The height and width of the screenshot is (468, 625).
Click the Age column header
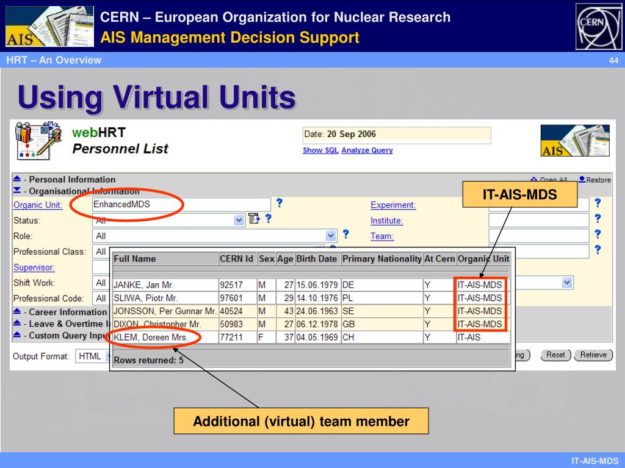coord(286,258)
